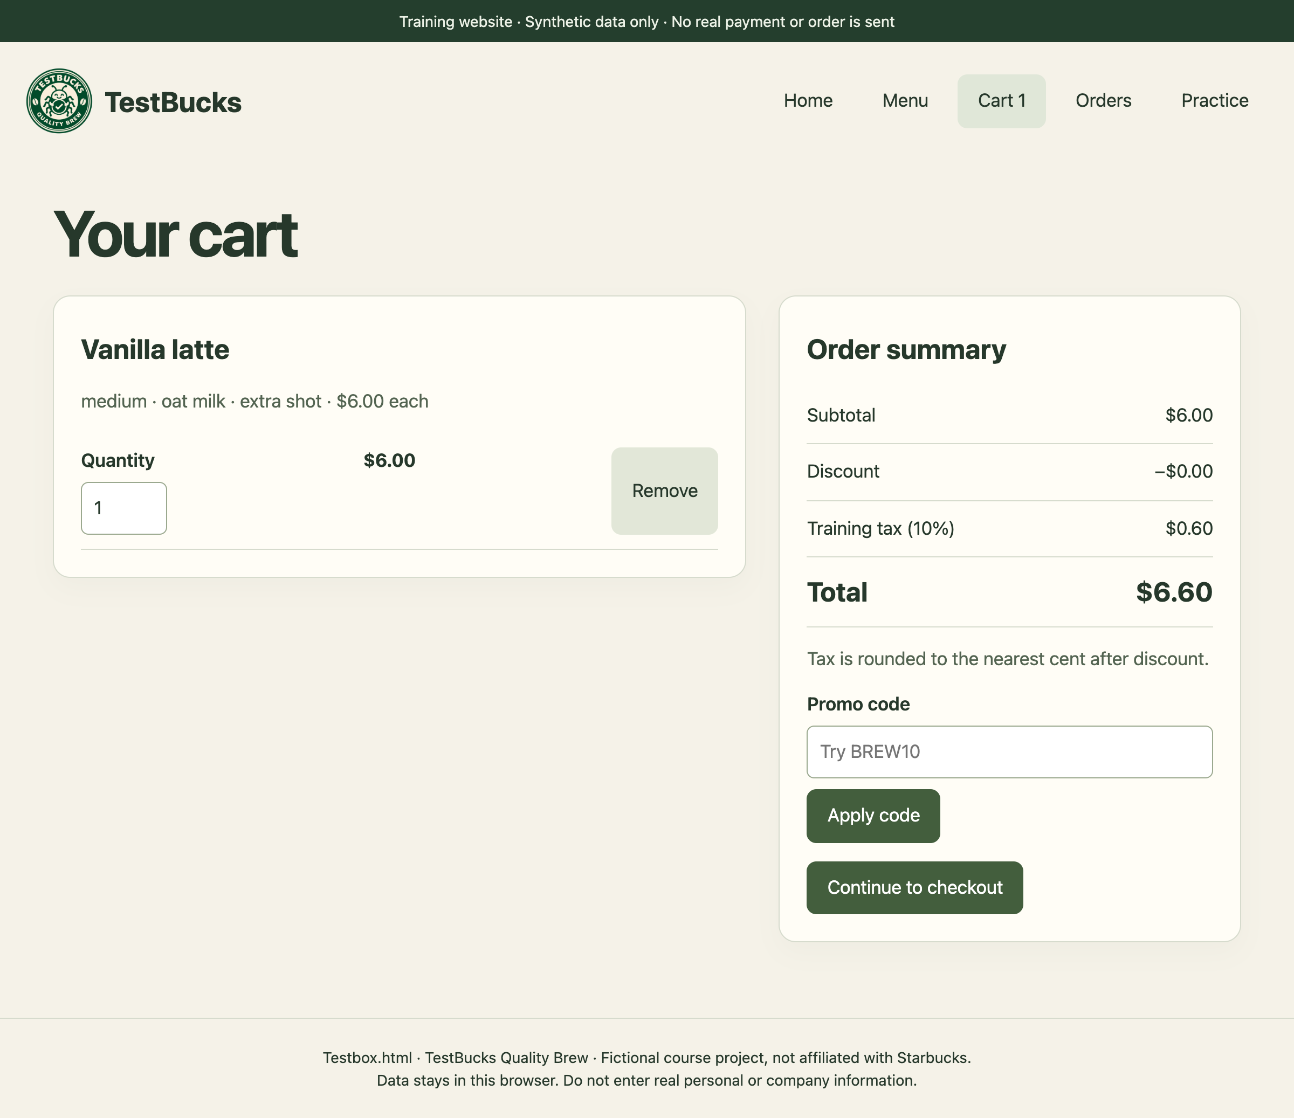Click the "Promo code" label
Image resolution: width=1294 pixels, height=1118 pixels.
[x=858, y=704]
